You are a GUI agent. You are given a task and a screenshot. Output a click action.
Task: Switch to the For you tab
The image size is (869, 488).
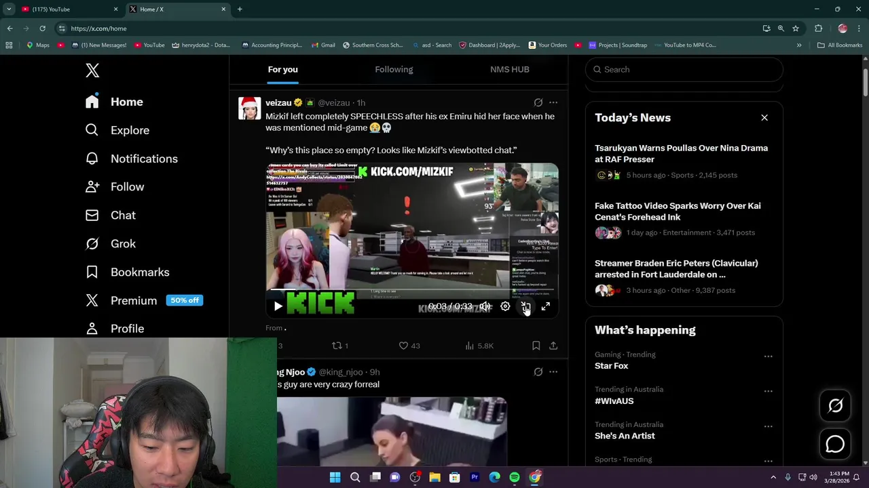pyautogui.click(x=282, y=69)
